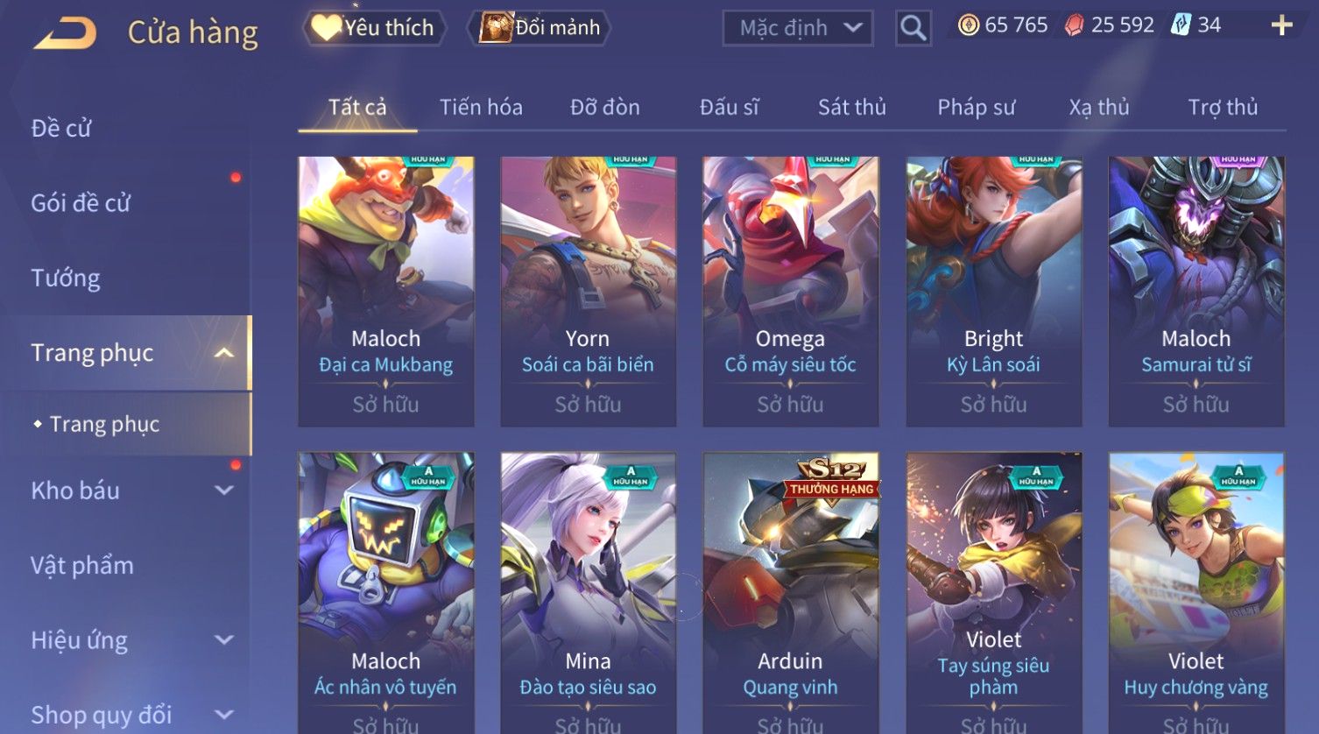Open Tướng in the sidebar
Image resolution: width=1319 pixels, height=734 pixels.
point(66,279)
